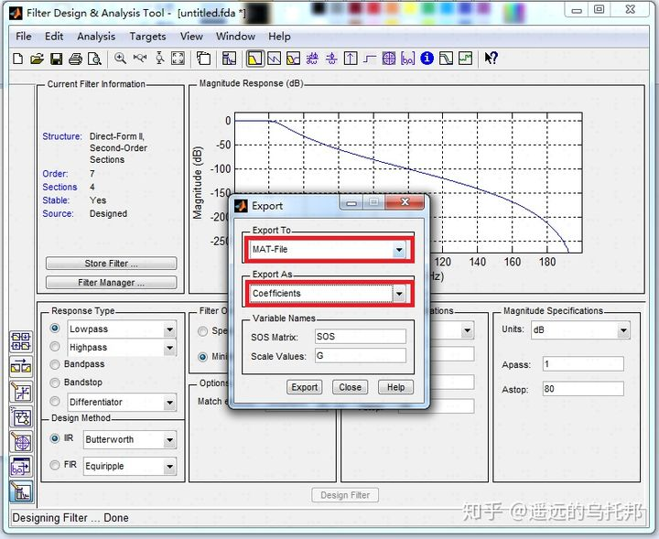Open the View menu
The height and width of the screenshot is (539, 659).
point(191,37)
